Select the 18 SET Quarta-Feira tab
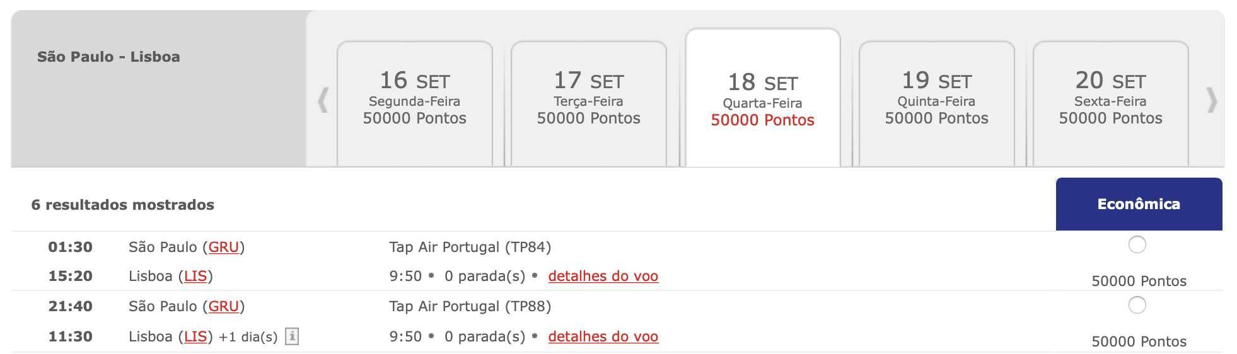 point(763,99)
